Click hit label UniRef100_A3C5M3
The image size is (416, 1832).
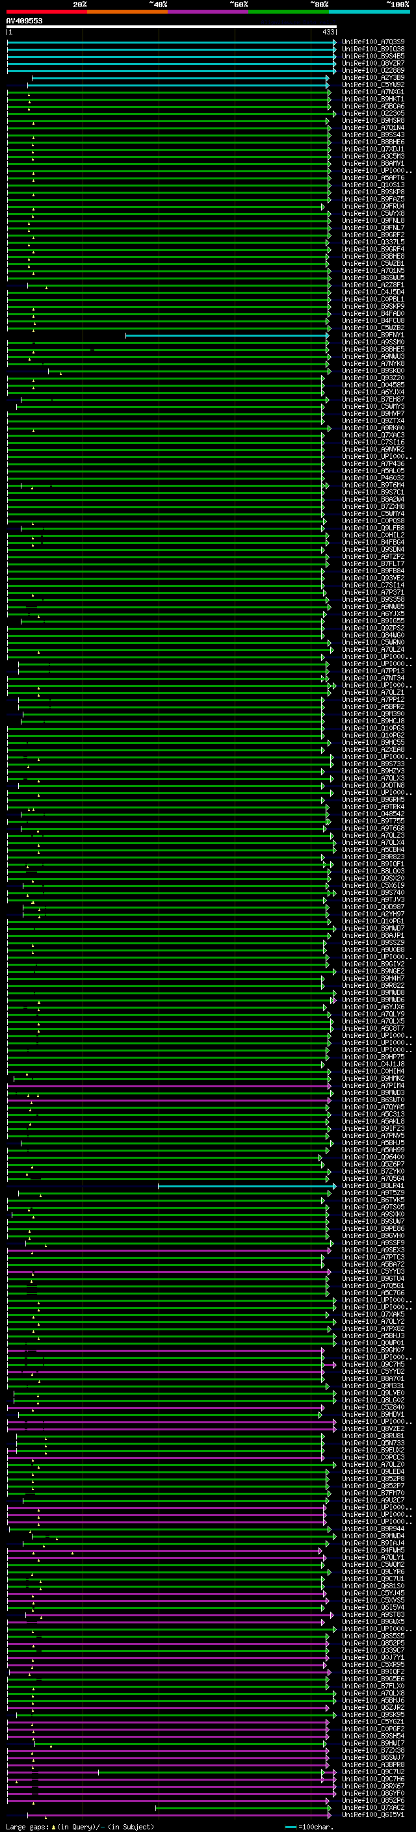[373, 156]
